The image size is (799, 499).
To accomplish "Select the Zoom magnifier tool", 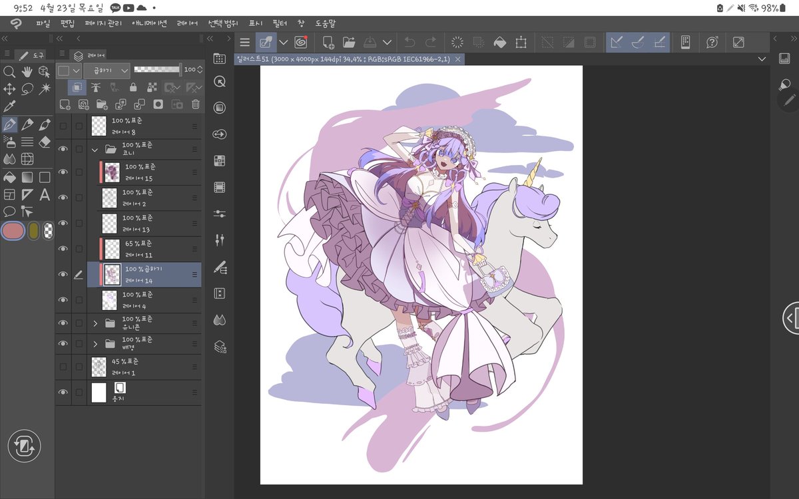I will click(x=9, y=72).
